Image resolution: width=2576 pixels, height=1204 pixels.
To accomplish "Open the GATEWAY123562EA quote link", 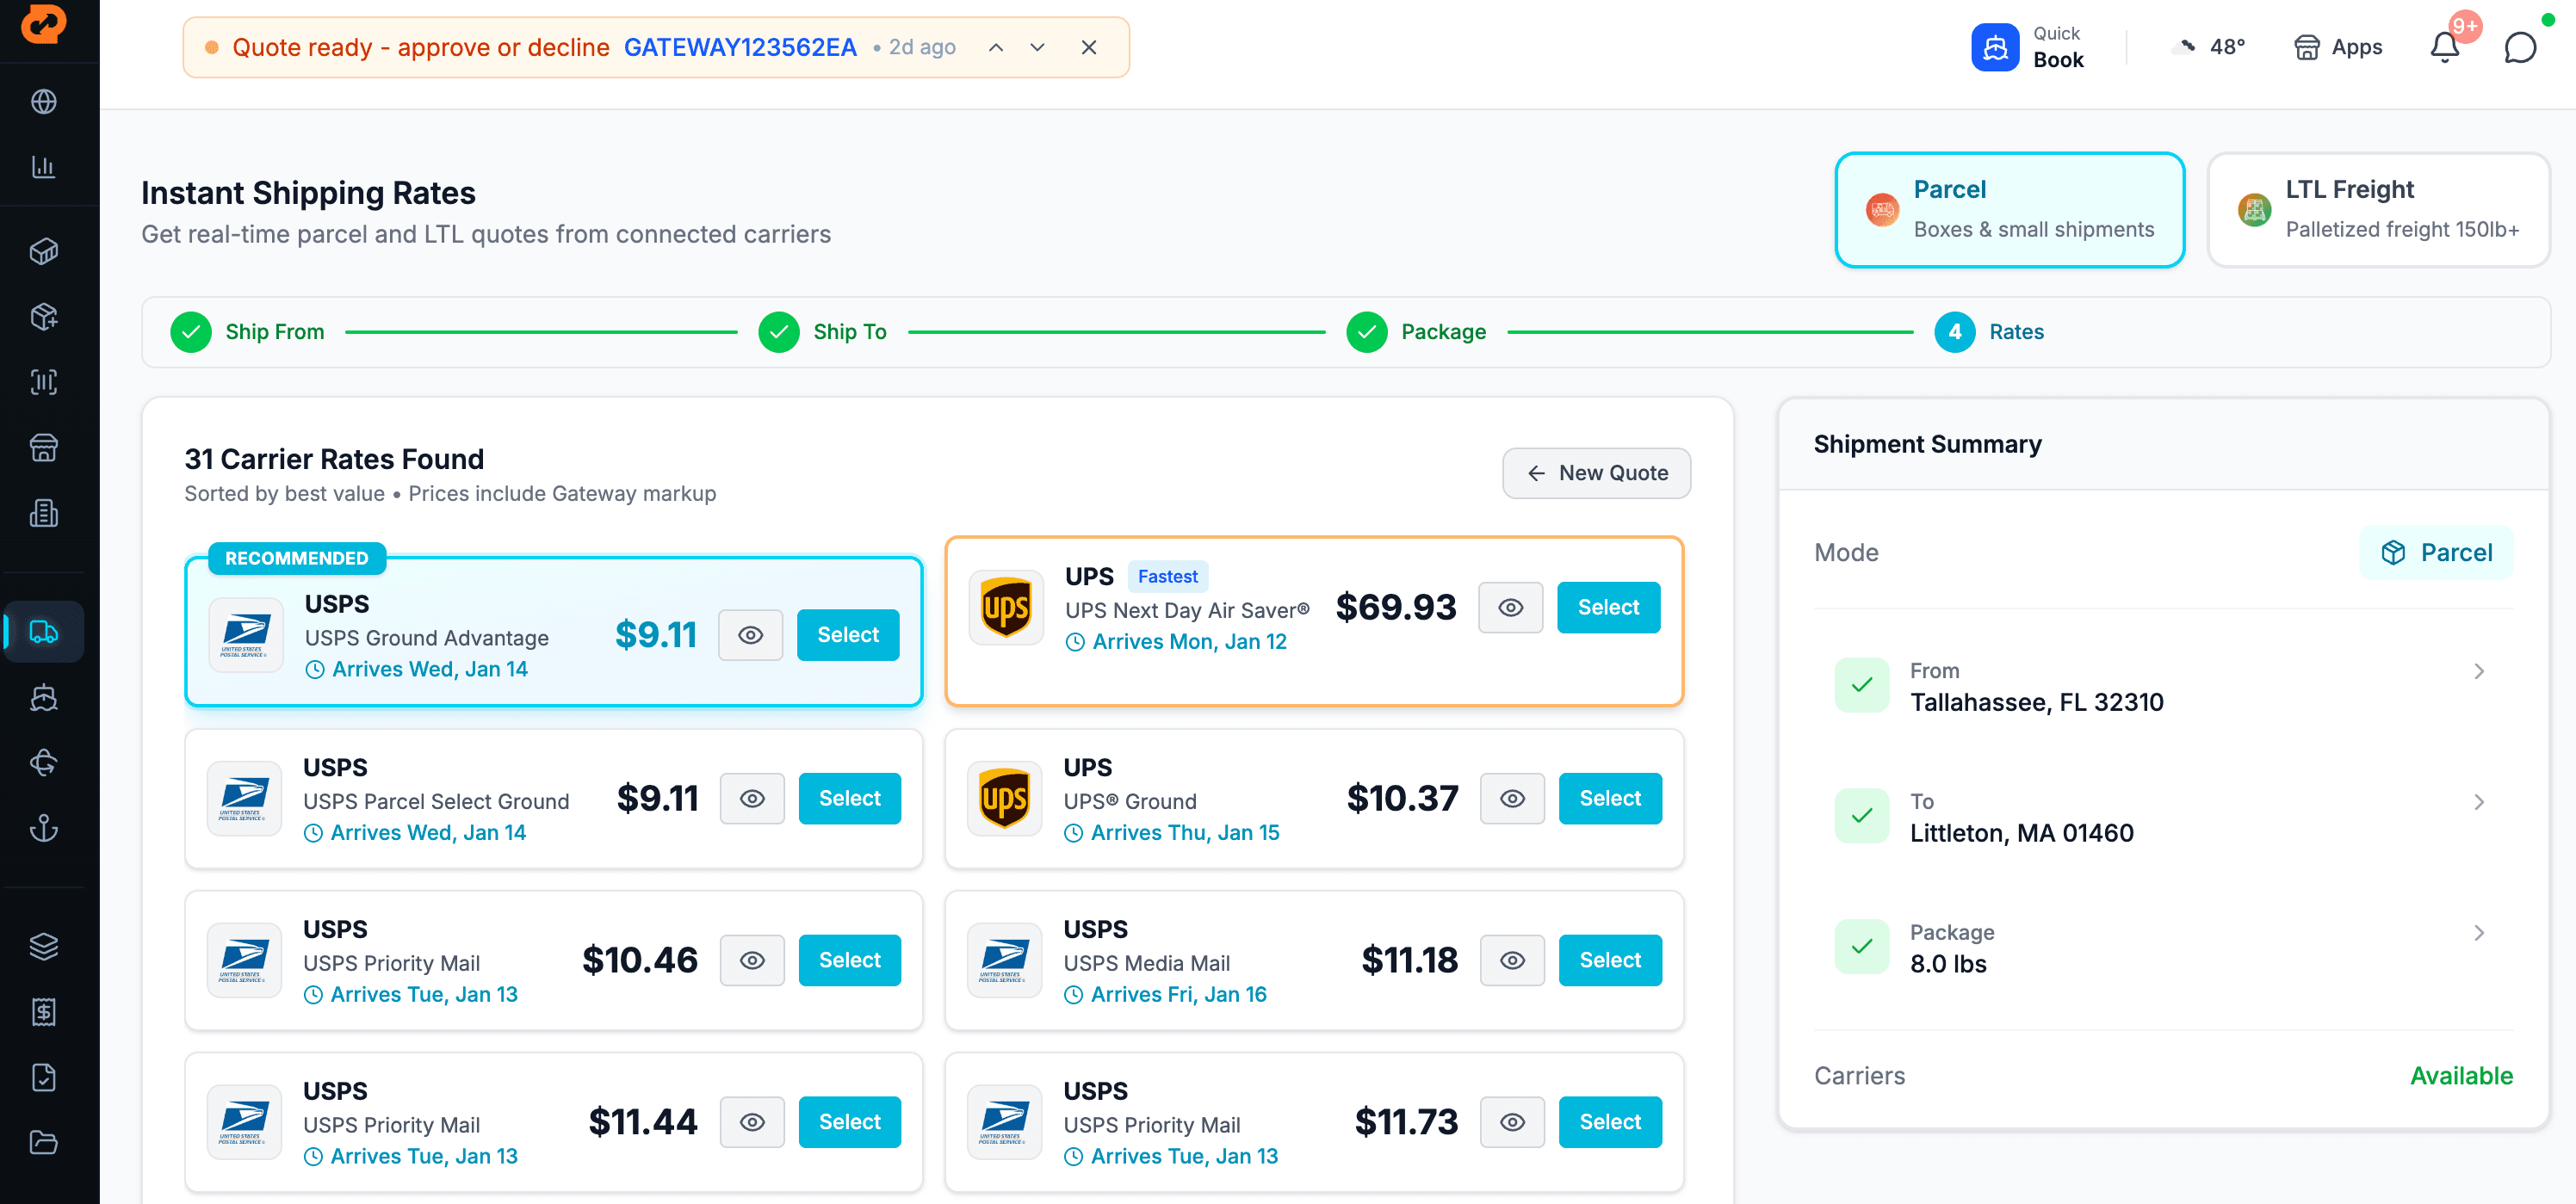I will point(739,47).
